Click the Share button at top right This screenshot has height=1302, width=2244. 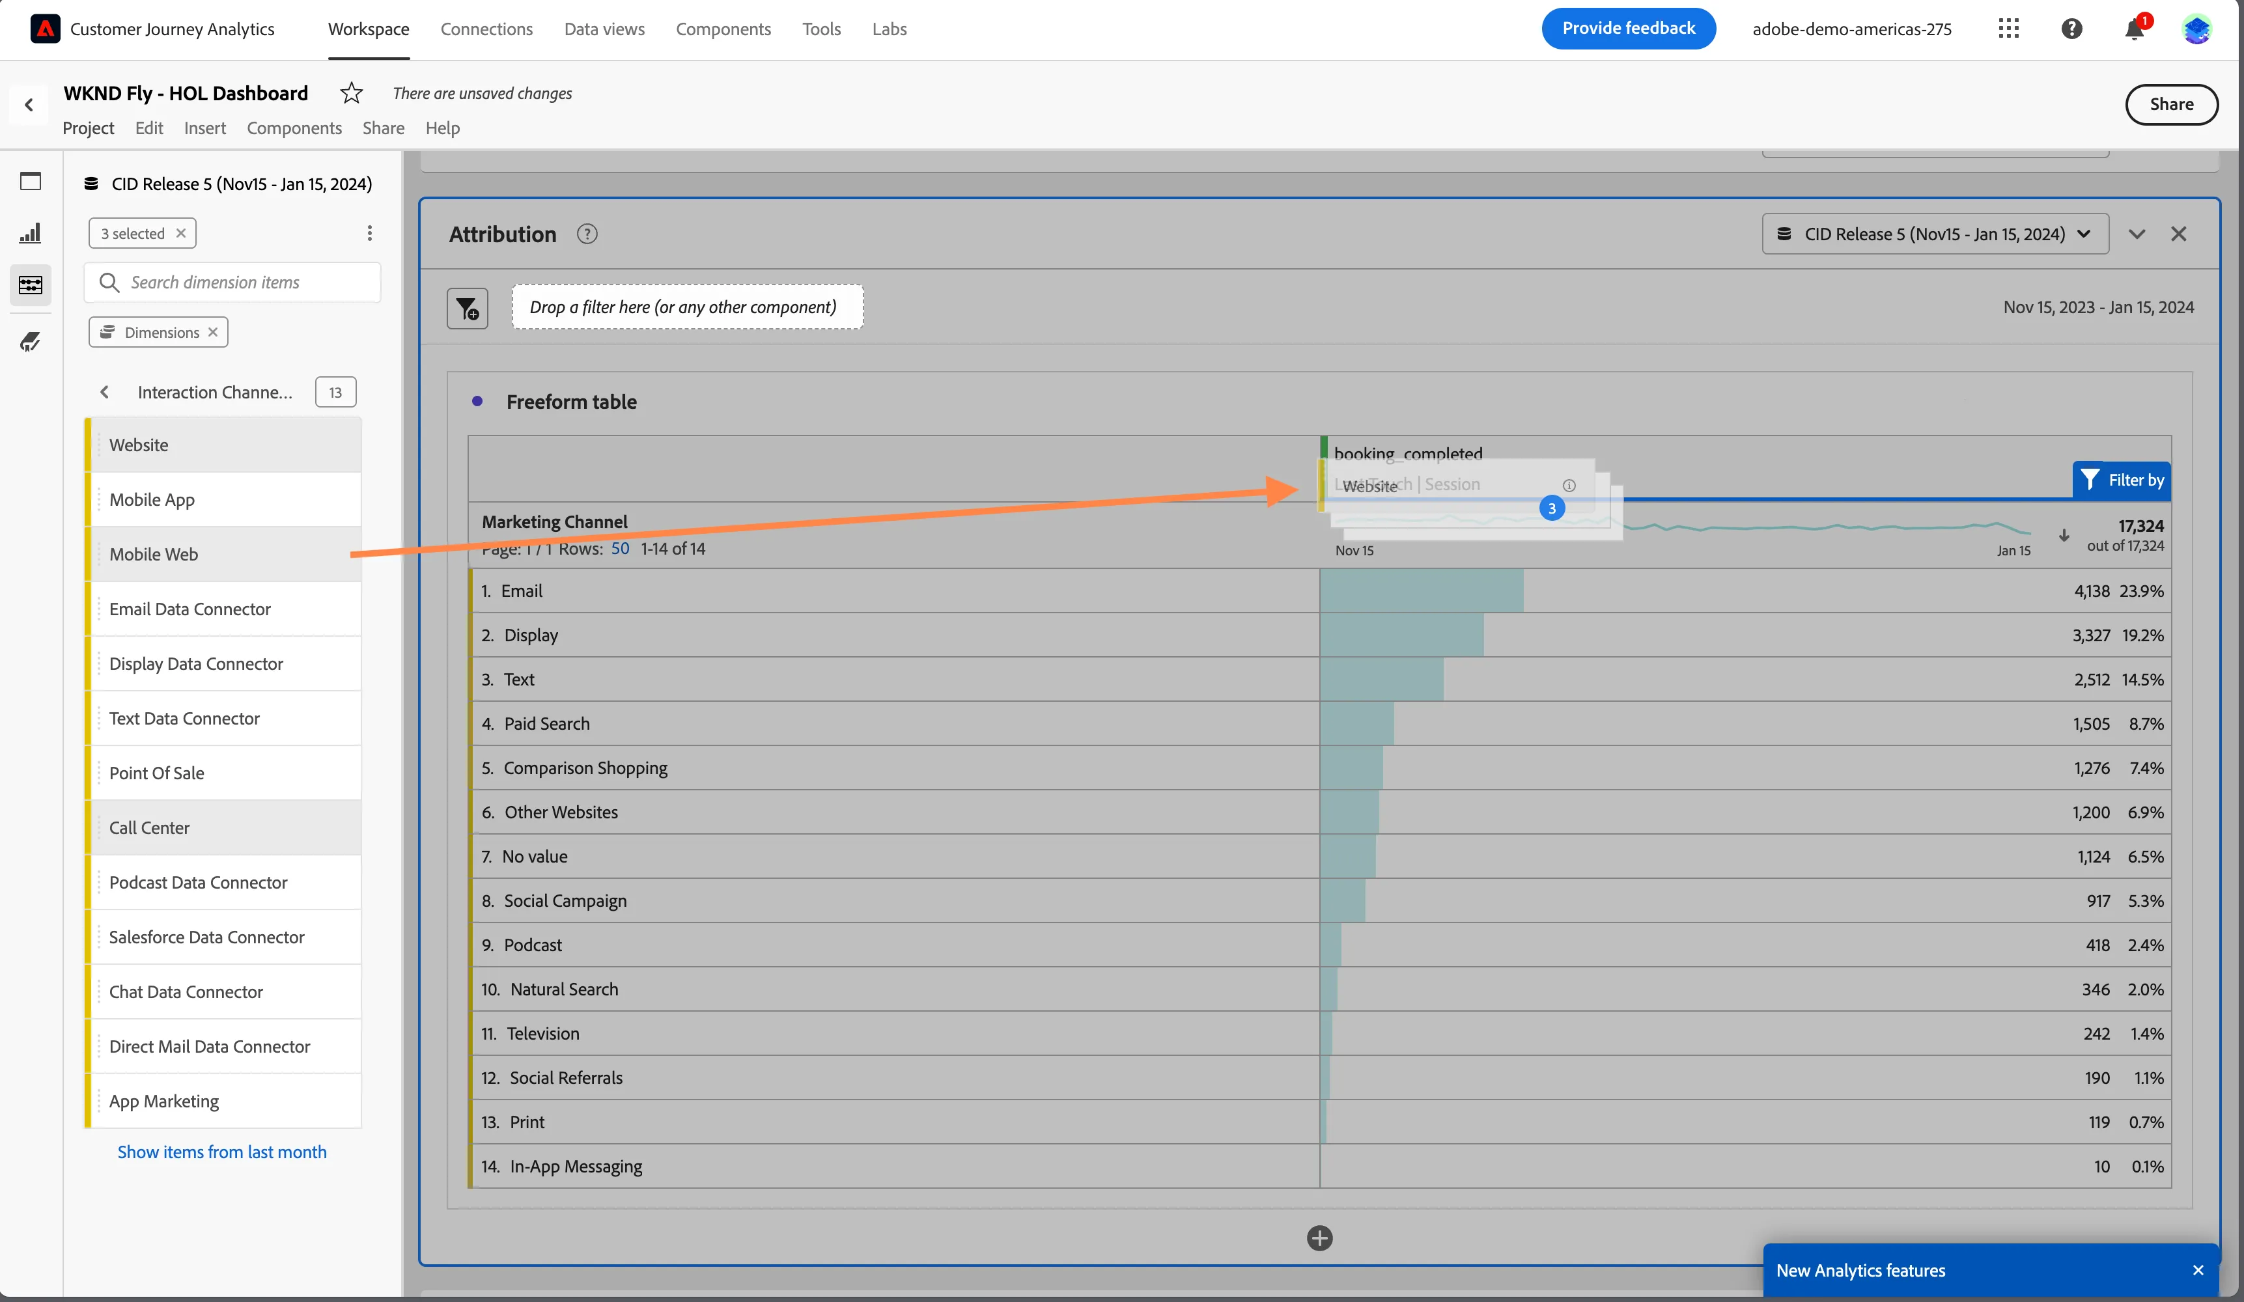coord(2171,104)
